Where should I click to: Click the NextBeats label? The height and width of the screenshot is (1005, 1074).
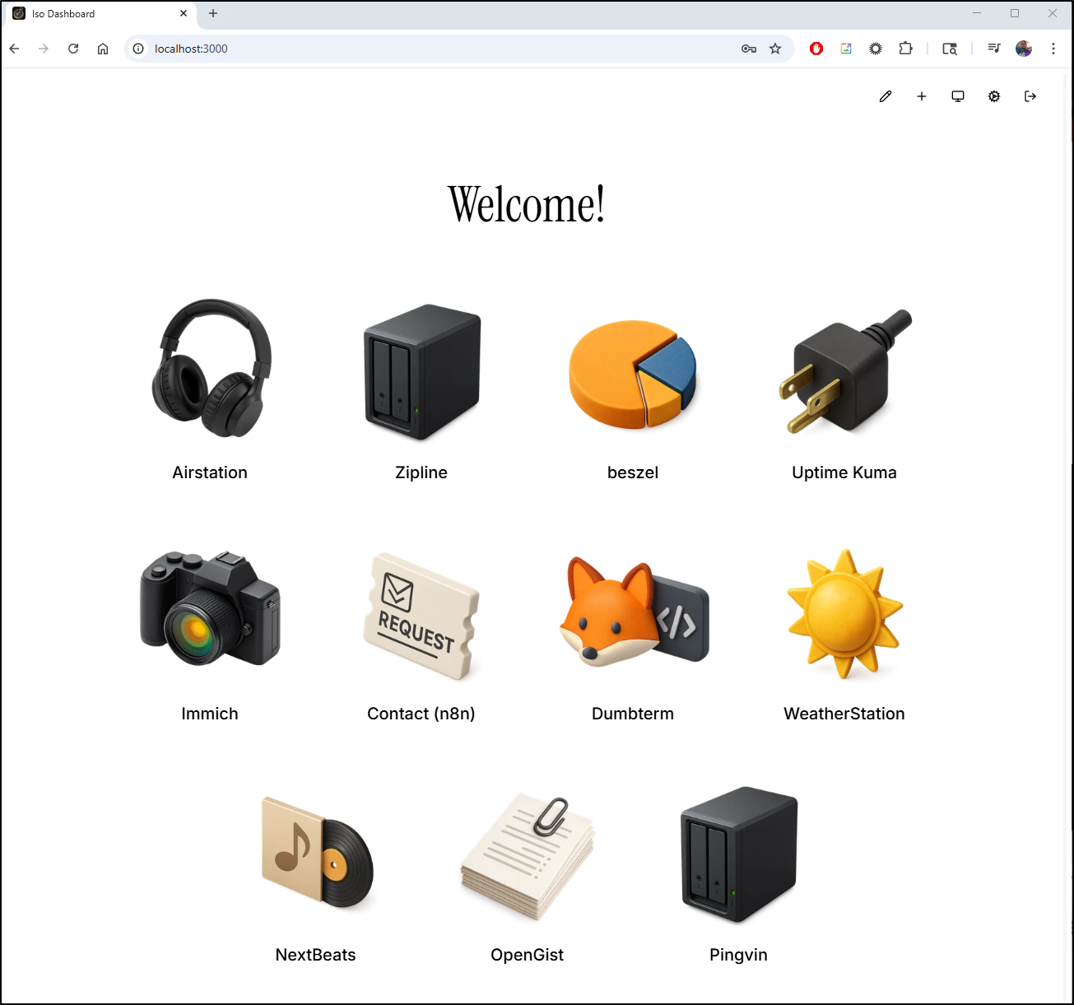(x=316, y=955)
